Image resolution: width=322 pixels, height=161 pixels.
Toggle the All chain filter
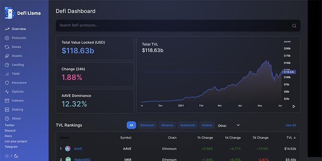pos(131,125)
